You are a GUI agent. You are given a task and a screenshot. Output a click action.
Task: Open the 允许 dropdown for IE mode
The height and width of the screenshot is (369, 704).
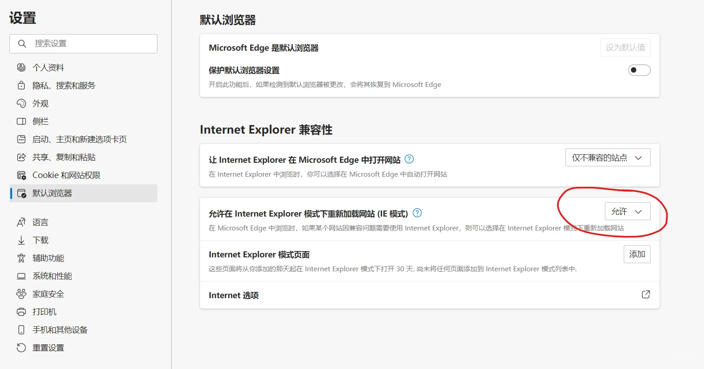point(627,211)
